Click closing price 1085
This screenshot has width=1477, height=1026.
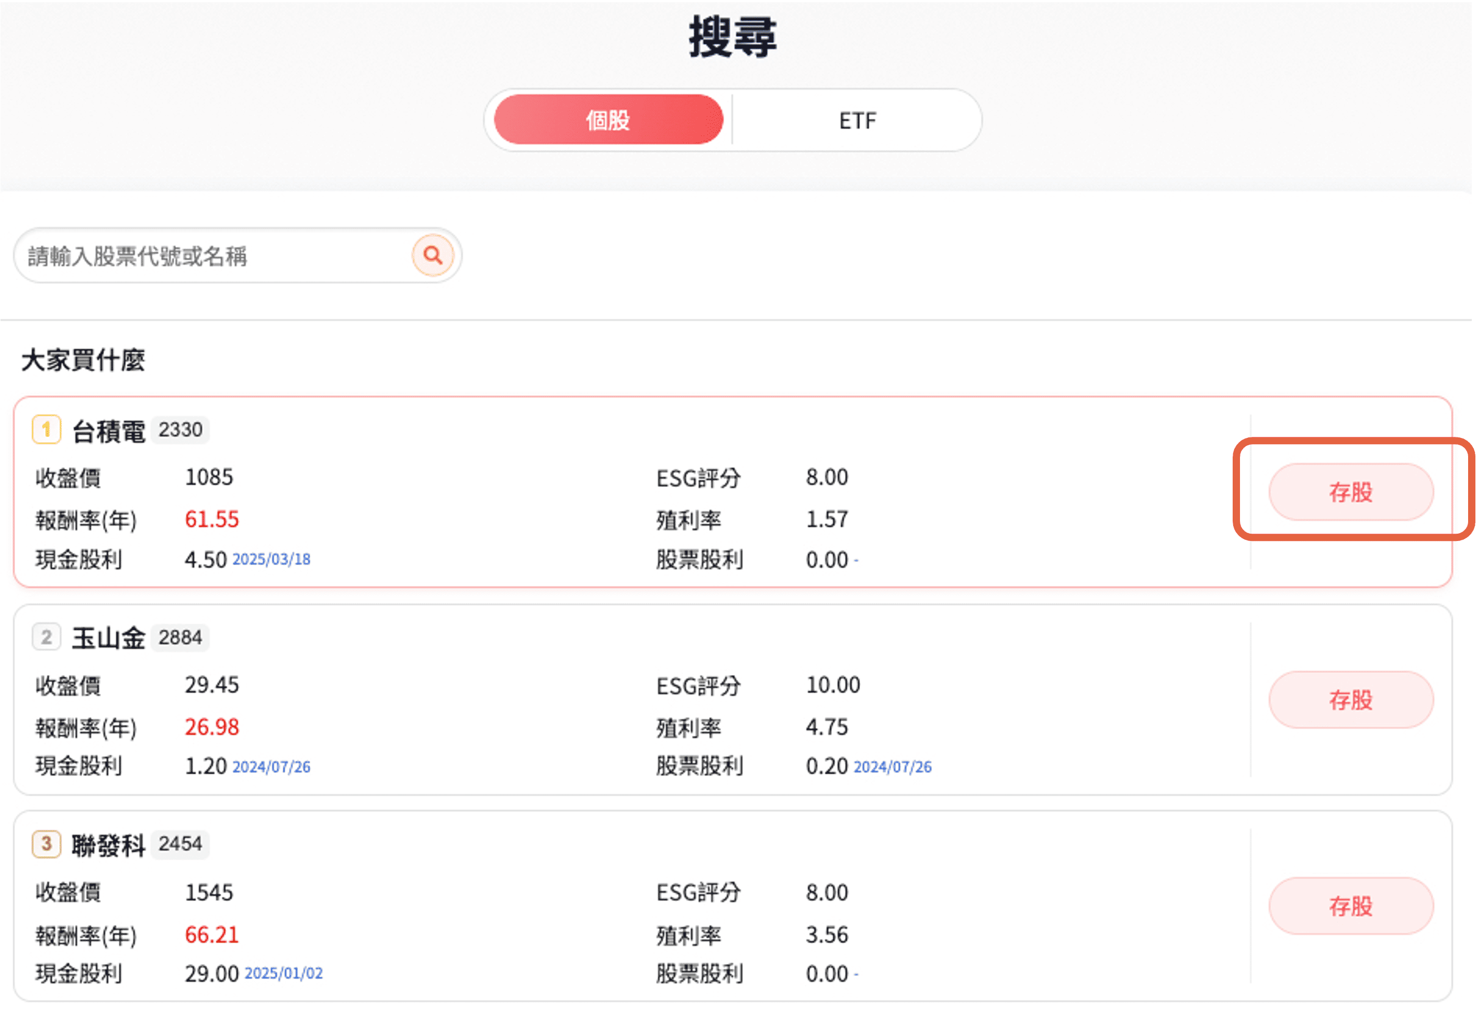click(209, 477)
